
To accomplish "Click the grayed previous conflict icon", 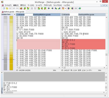I will pos(35,8).
